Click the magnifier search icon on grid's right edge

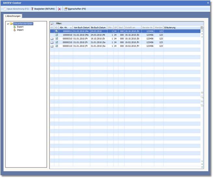pos(202,97)
